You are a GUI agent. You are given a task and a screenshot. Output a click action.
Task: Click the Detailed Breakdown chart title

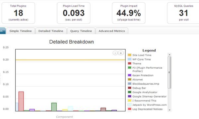71,42
